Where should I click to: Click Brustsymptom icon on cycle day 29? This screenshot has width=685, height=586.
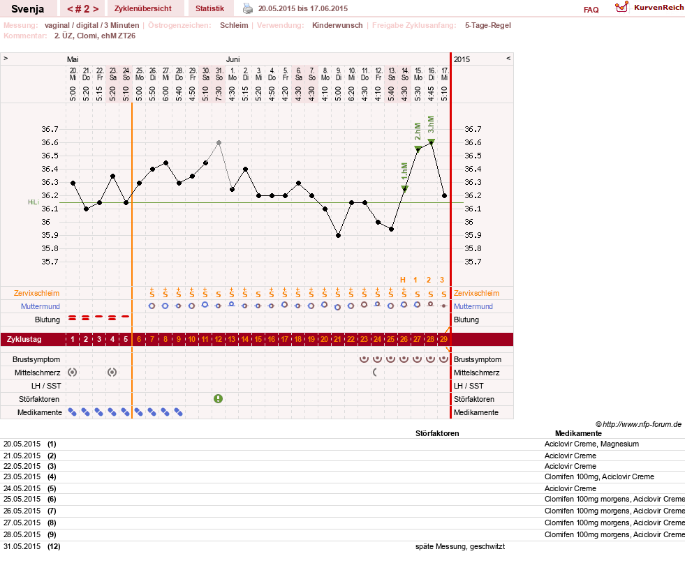pyautogui.click(x=443, y=359)
